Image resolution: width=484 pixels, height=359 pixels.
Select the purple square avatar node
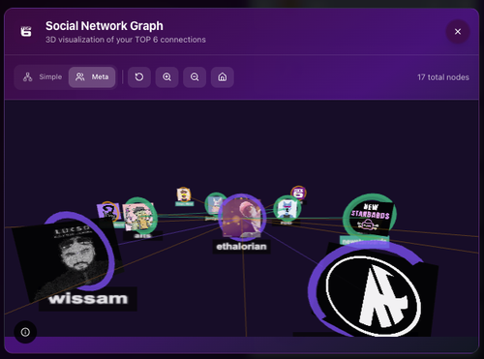(x=108, y=212)
